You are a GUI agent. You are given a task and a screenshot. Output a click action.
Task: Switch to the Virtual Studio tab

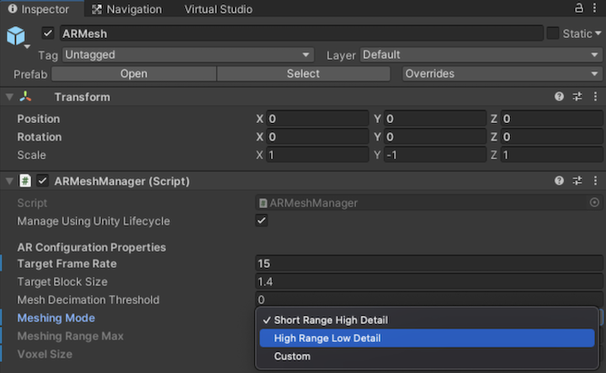coord(218,9)
